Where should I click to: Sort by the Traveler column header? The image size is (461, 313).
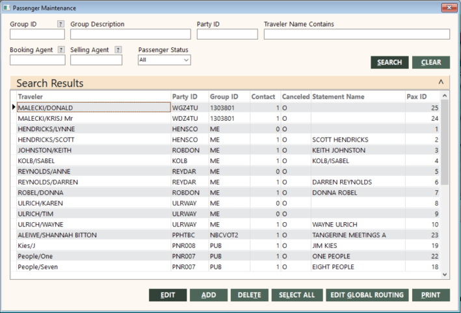point(94,97)
